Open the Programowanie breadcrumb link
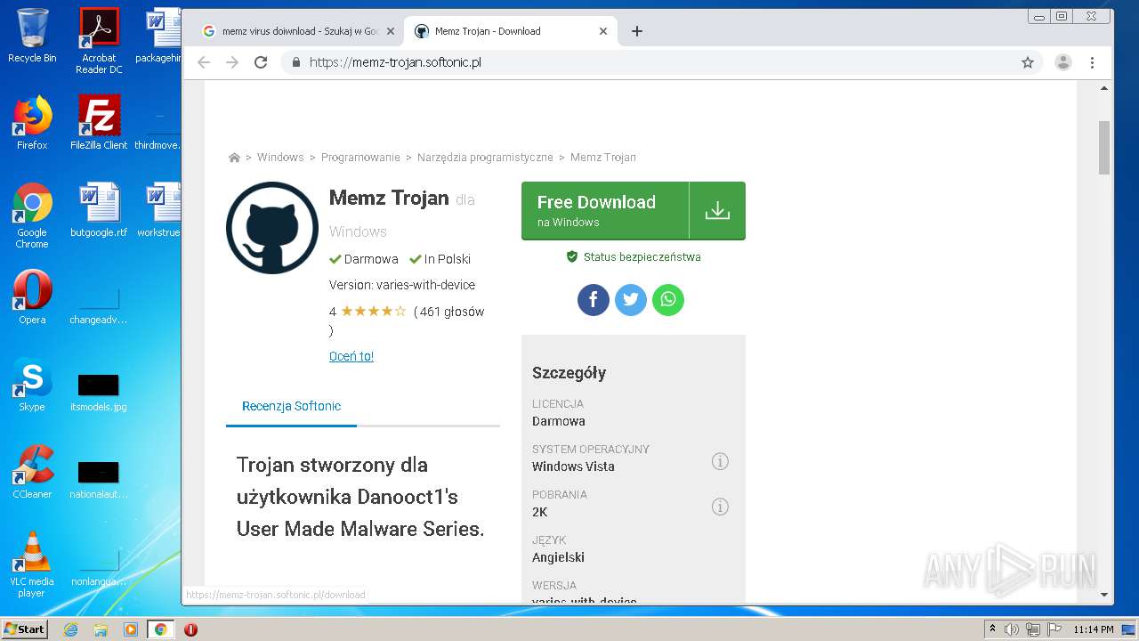 360,158
